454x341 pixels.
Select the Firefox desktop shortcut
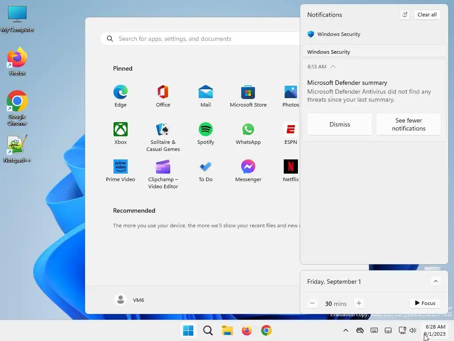tap(17, 61)
